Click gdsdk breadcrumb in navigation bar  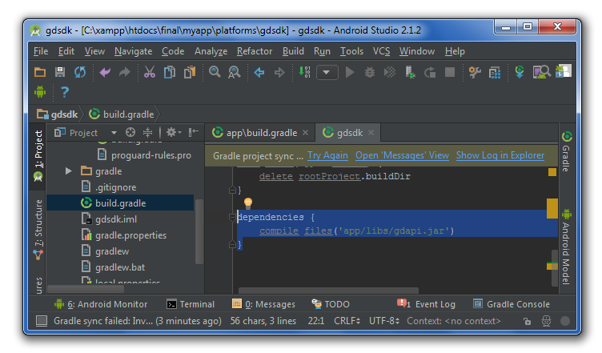(x=57, y=114)
